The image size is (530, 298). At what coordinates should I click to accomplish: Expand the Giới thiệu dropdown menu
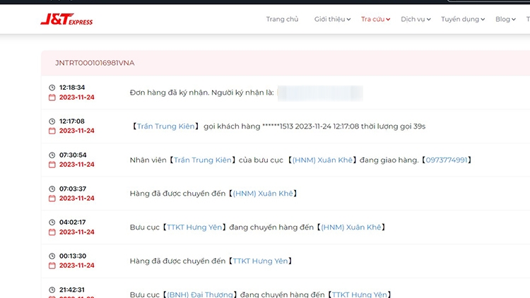pos(332,19)
